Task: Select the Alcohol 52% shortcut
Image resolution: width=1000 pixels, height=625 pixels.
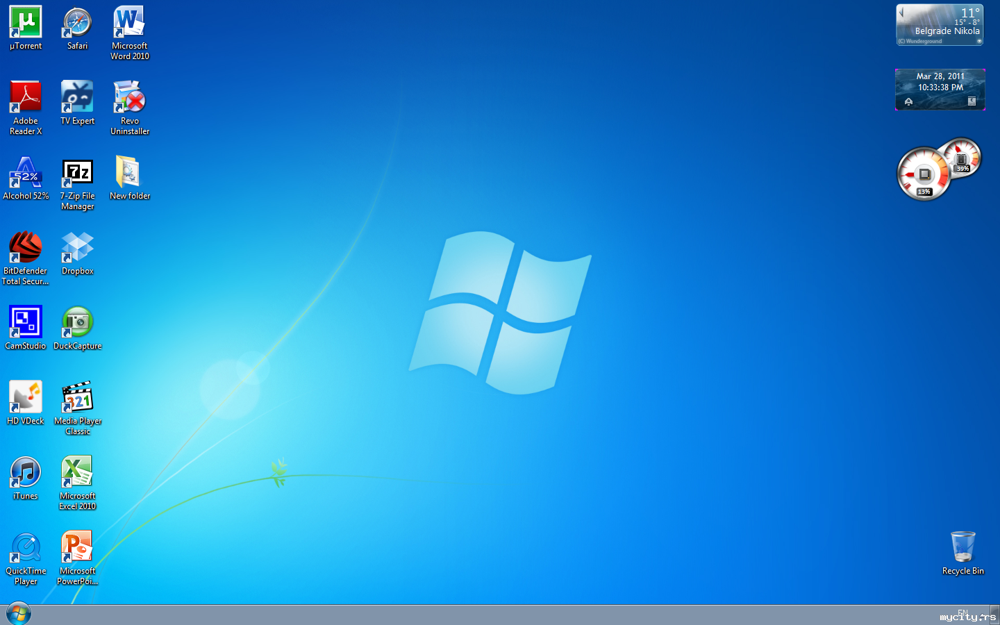Action: point(26,178)
